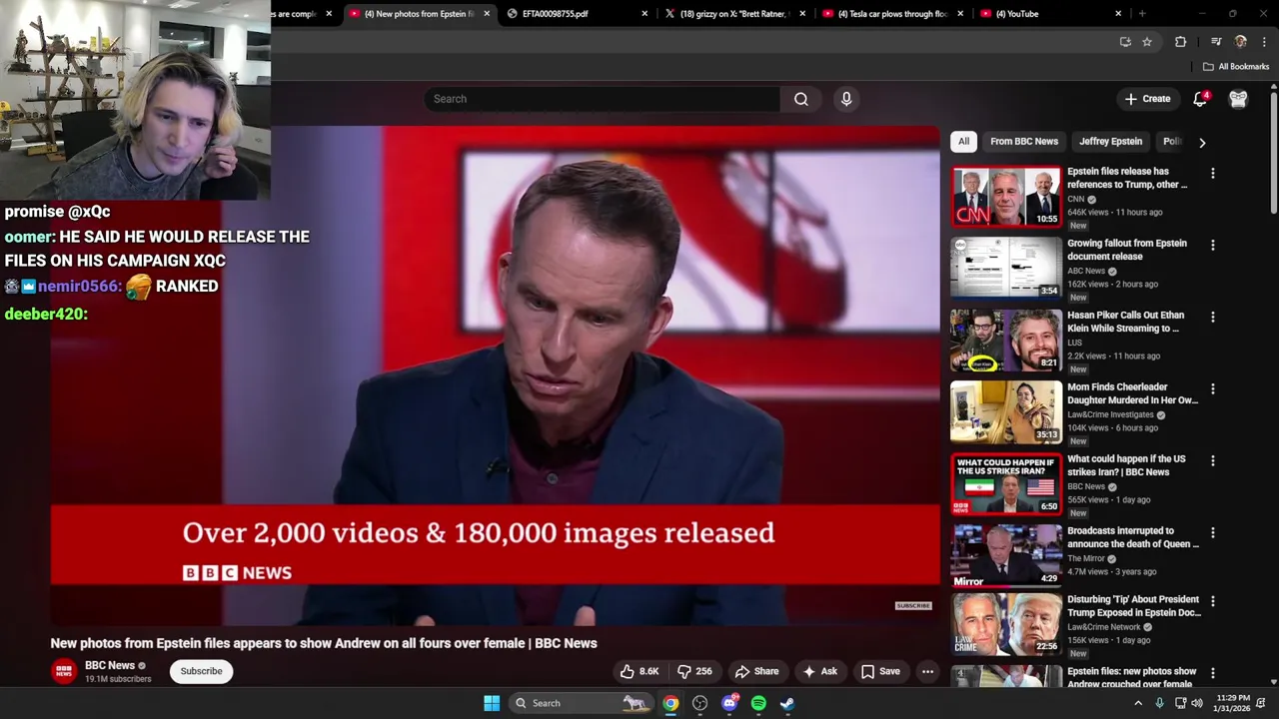Open the All Bookmarks folder
The image size is (1279, 719).
[1236, 67]
